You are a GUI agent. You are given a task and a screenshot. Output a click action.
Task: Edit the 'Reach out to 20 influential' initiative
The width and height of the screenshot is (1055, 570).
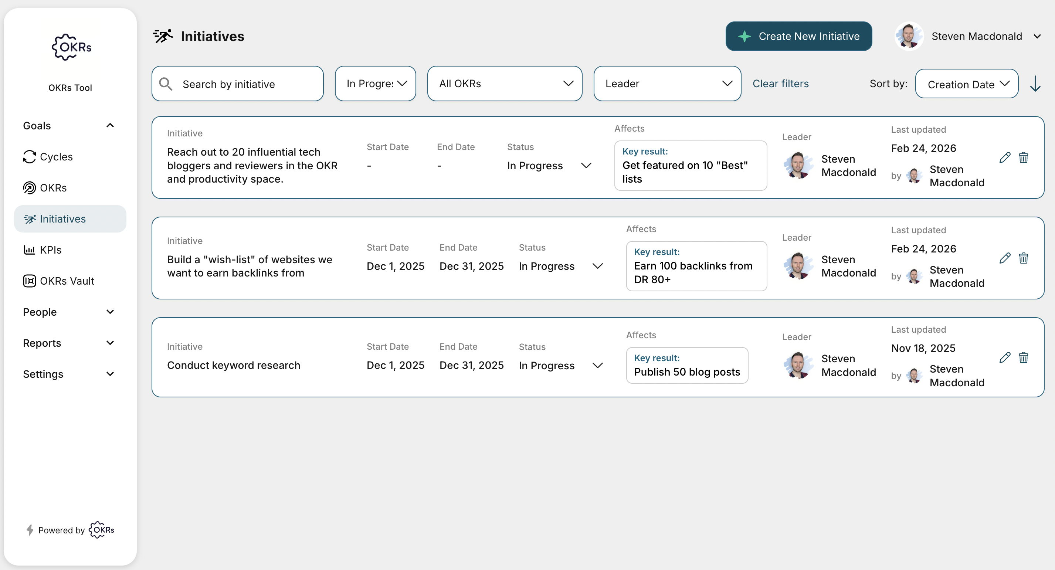[x=1005, y=157]
